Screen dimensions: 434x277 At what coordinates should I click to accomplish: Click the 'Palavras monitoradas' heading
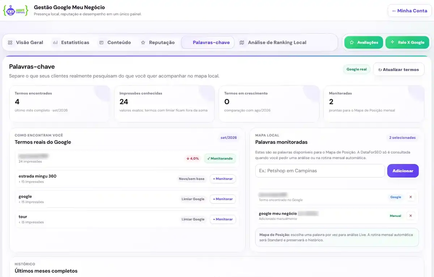pyautogui.click(x=281, y=142)
